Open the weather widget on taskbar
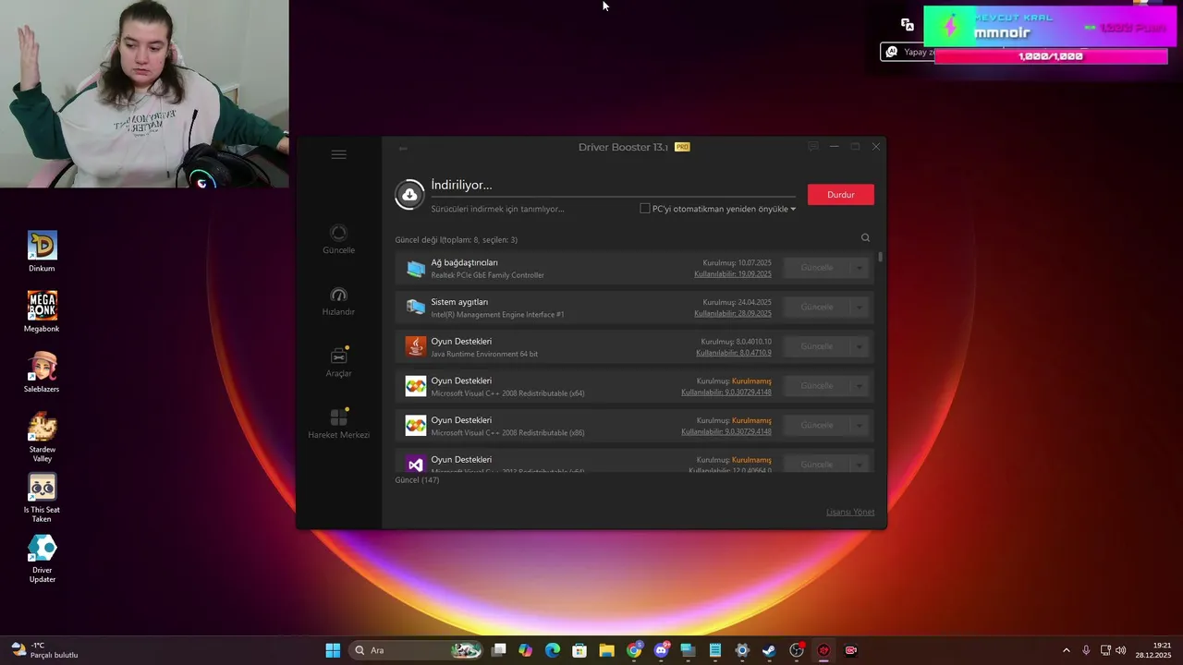 [44, 650]
